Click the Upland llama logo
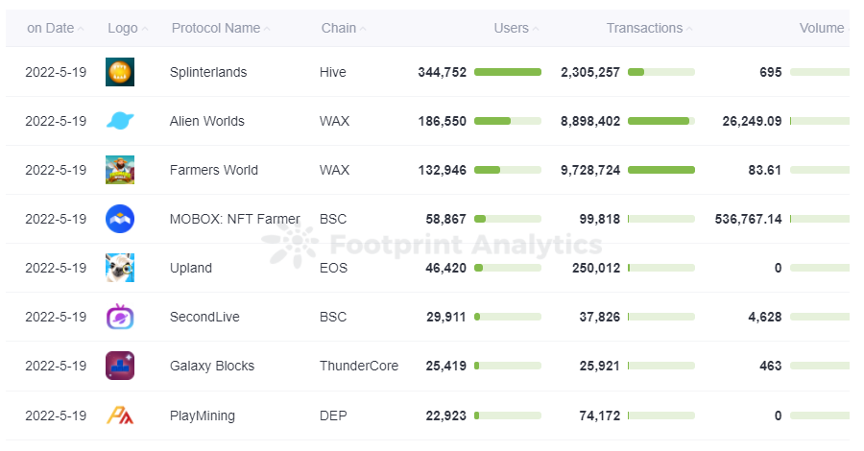864x451 pixels. click(x=120, y=268)
